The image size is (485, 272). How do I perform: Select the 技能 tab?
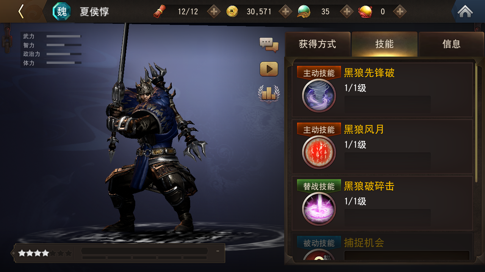pos(384,44)
